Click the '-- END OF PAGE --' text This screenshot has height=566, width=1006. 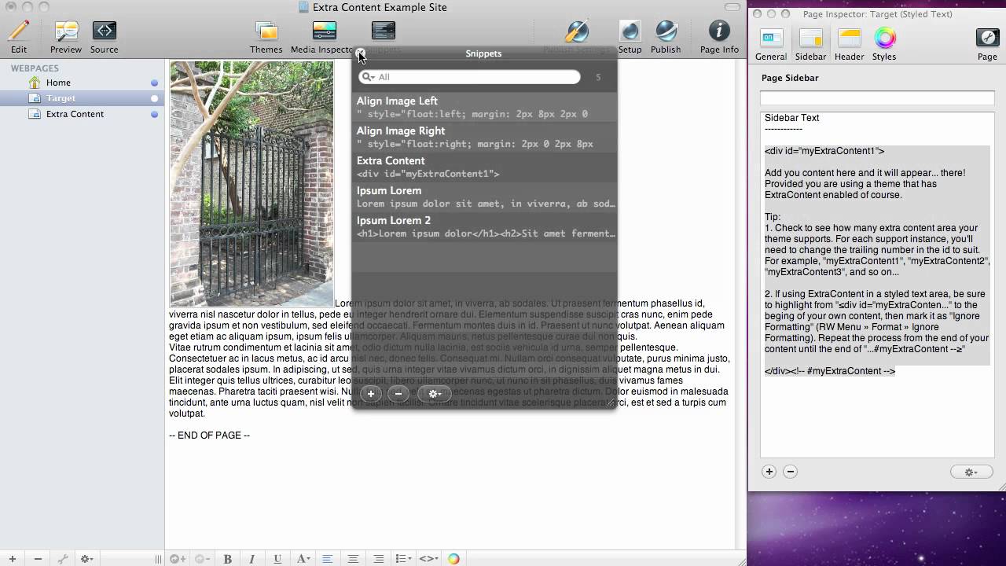tap(209, 436)
